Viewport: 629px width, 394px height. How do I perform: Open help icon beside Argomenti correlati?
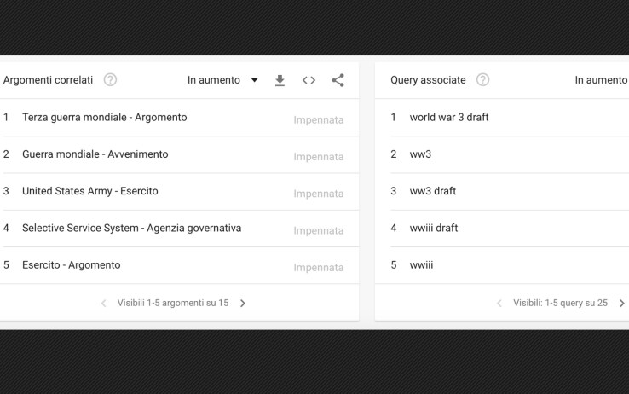point(110,80)
